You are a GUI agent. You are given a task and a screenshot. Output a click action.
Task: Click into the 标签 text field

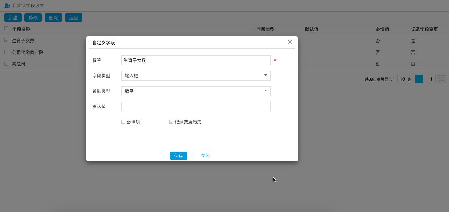196,60
